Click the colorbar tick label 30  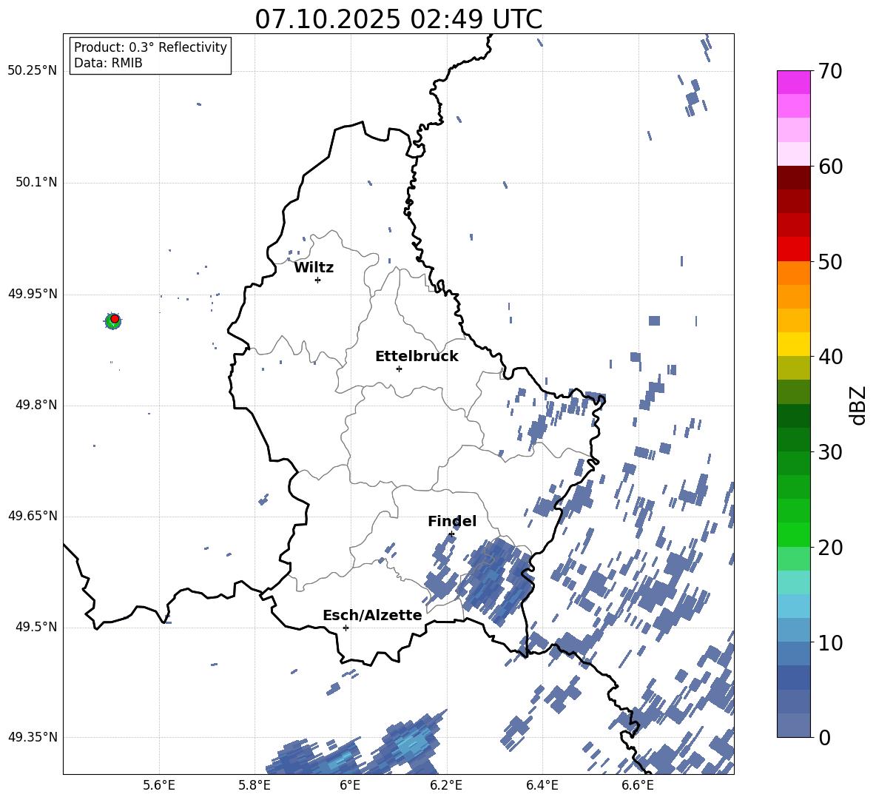coord(830,452)
